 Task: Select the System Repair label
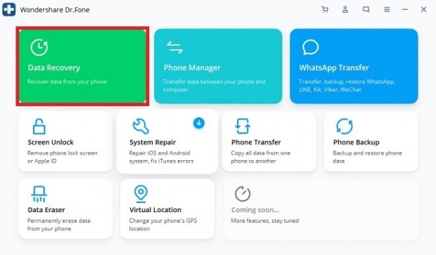[153, 142]
